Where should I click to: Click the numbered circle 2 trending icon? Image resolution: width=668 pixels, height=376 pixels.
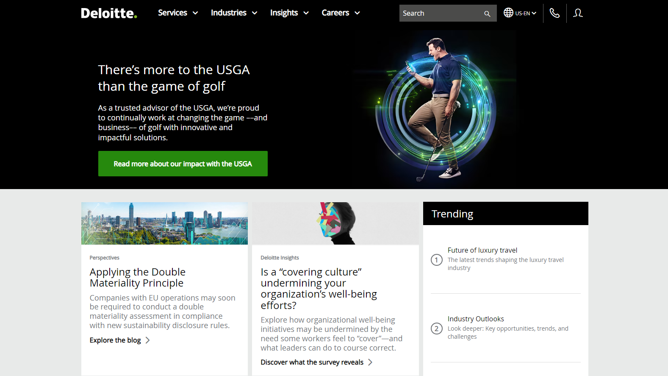(437, 328)
